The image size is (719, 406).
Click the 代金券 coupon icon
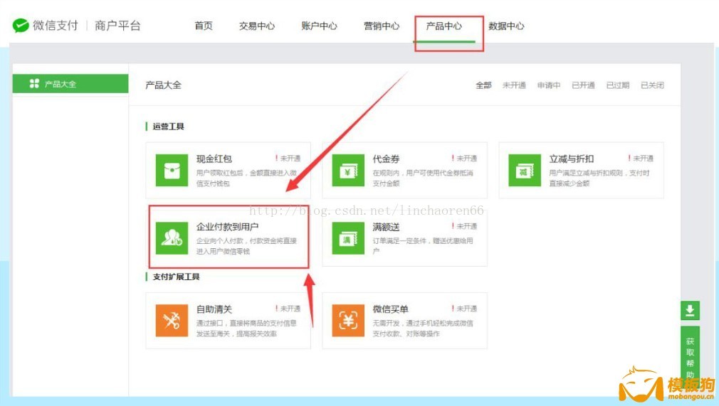click(348, 171)
